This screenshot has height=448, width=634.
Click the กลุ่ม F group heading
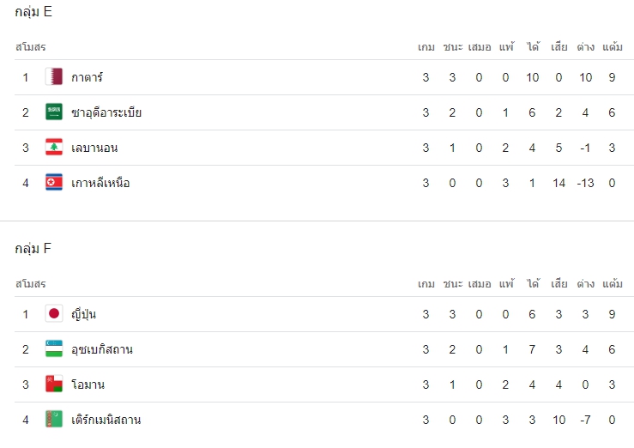click(x=33, y=248)
